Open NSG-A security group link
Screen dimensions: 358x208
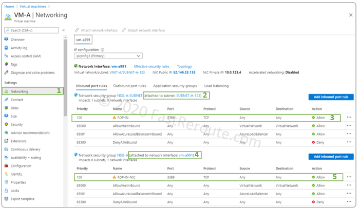pyautogui.click(x=123, y=155)
